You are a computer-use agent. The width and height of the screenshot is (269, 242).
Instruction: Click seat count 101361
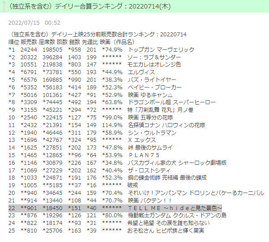tap(52, 95)
